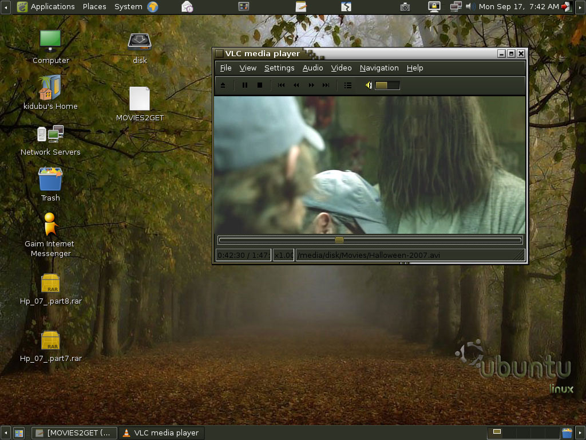Select kidubu's Home folder icon
Image resolution: width=586 pixels, height=440 pixels.
pos(50,92)
